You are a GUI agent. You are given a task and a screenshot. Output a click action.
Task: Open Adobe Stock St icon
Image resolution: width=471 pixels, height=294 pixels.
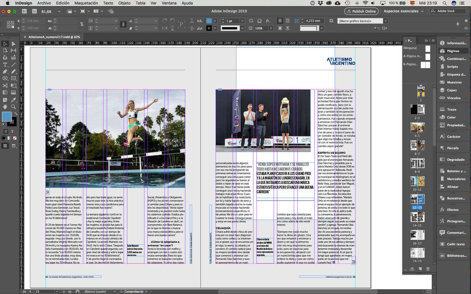[34, 11]
